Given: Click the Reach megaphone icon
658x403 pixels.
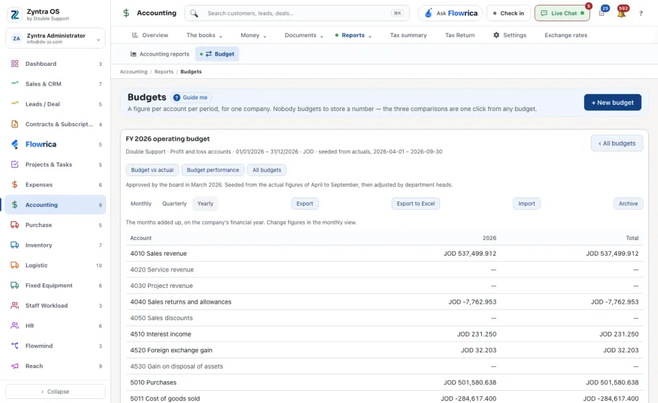Looking at the screenshot, I should point(14,366).
